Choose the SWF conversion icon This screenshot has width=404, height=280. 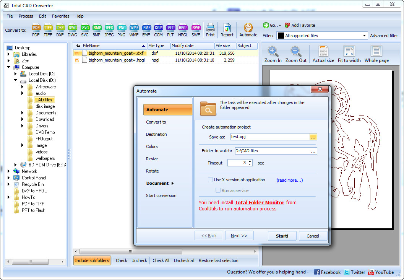[x=196, y=30]
